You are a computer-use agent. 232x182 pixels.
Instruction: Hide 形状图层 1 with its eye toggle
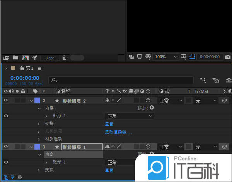pos(6,147)
